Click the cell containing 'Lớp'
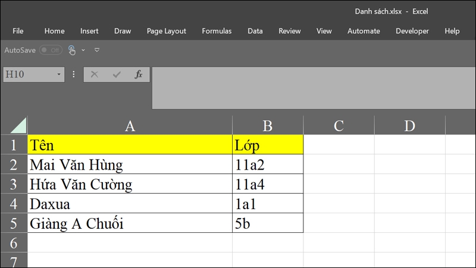Screen dimensions: 476x268 pyautogui.click(x=268, y=145)
